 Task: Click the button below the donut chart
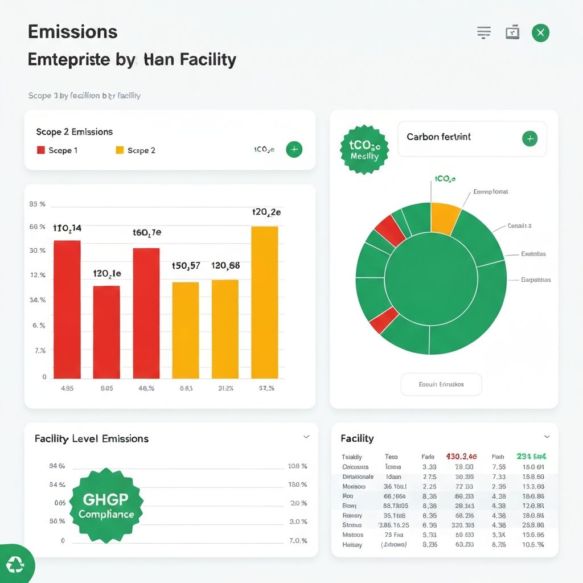pyautogui.click(x=441, y=384)
